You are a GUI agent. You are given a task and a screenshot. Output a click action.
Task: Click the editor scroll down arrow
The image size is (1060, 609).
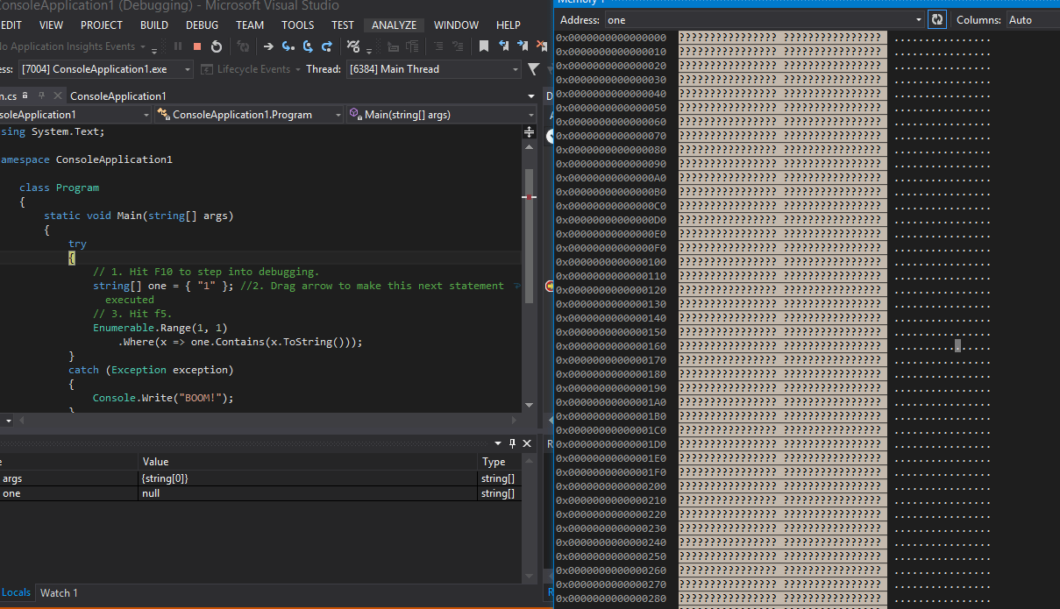click(529, 405)
